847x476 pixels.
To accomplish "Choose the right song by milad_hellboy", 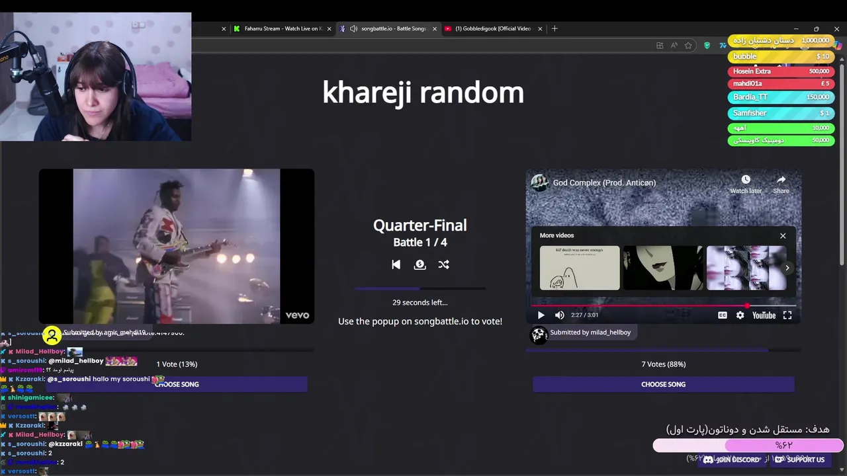I will coord(663,384).
